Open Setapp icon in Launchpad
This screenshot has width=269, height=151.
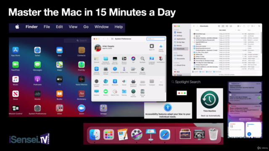103,108
